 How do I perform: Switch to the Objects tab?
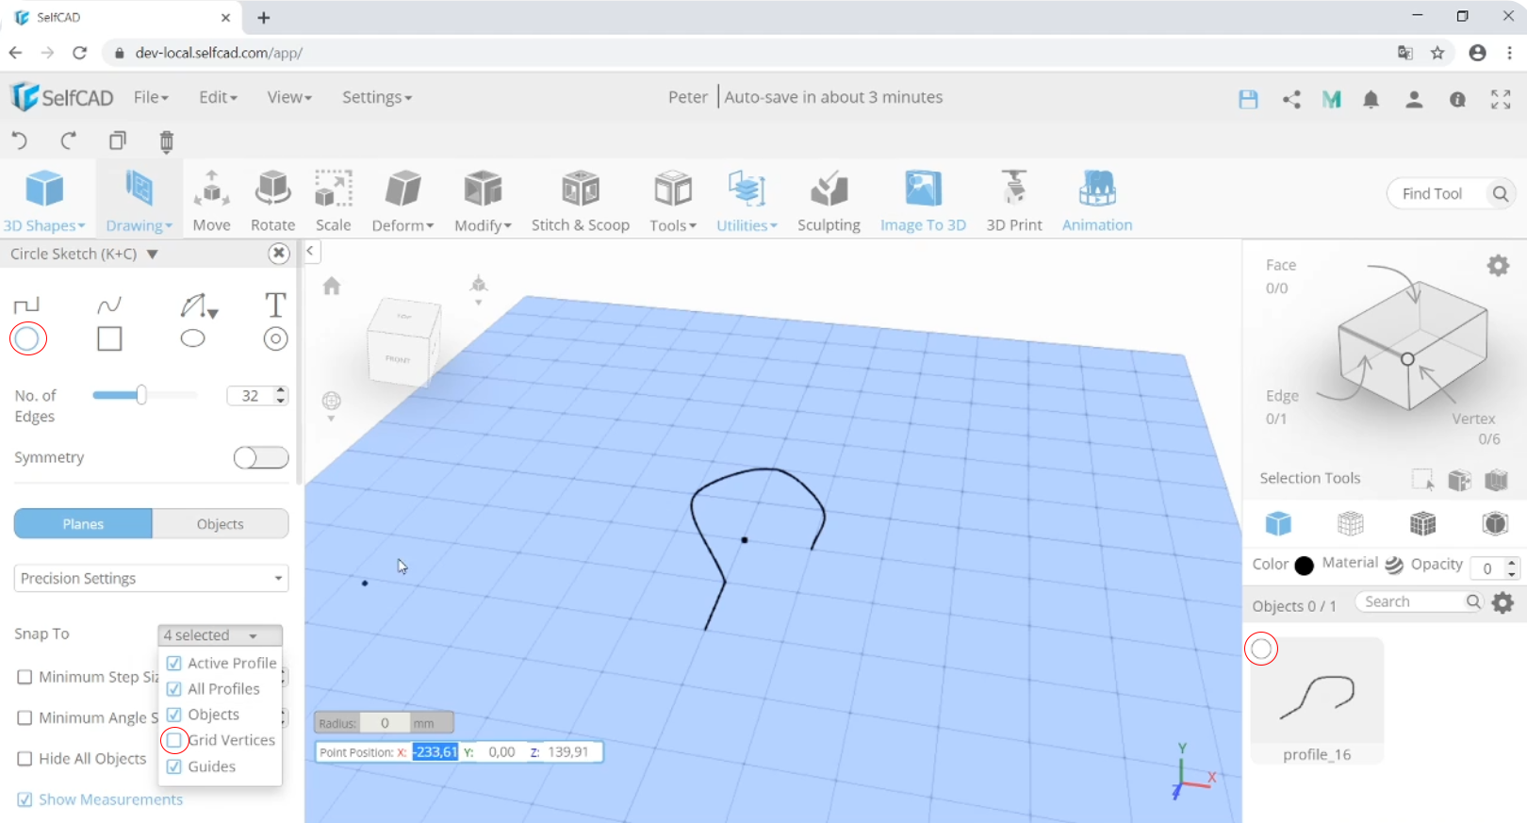click(221, 524)
